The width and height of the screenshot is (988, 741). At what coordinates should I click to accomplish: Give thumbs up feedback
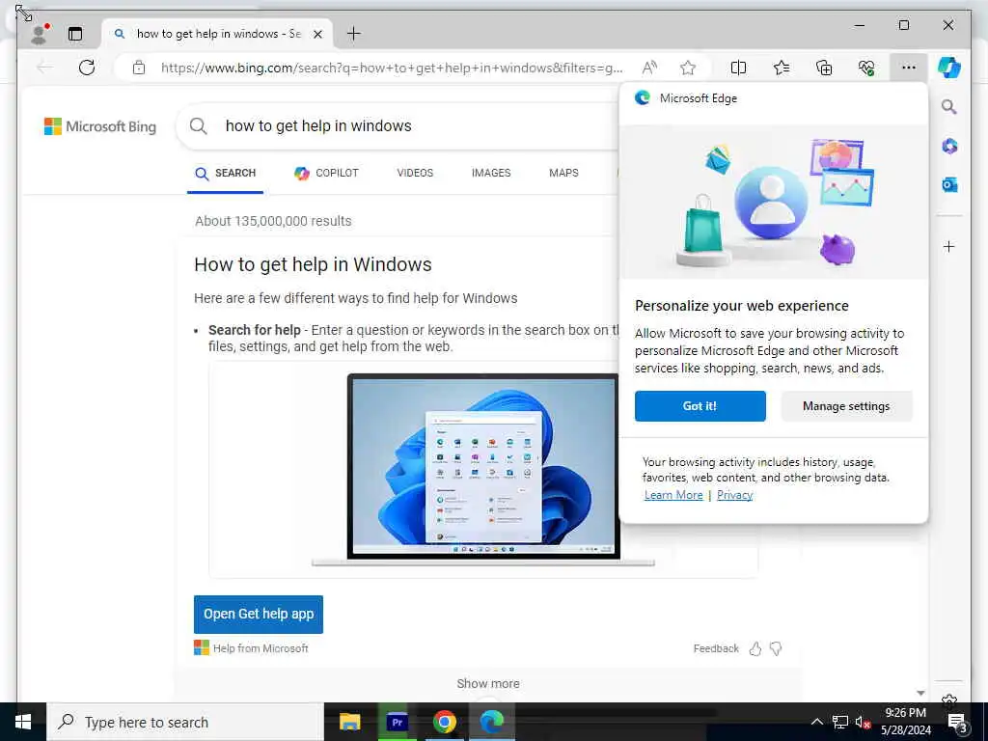click(x=755, y=649)
